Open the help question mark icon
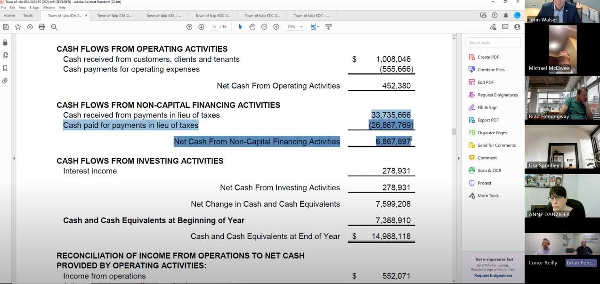The width and height of the screenshot is (600, 284). click(x=495, y=16)
